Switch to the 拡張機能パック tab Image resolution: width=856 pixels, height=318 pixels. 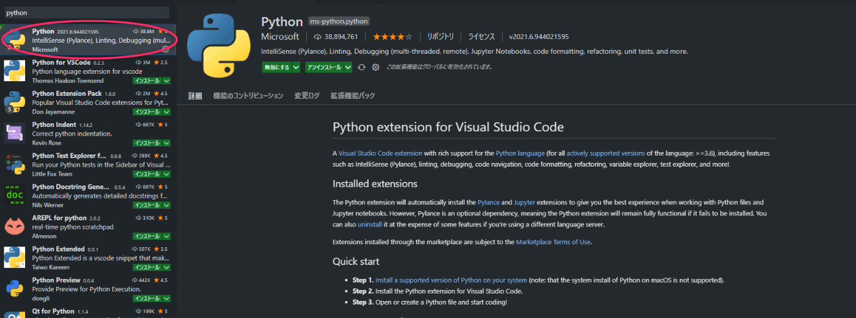pyautogui.click(x=353, y=96)
